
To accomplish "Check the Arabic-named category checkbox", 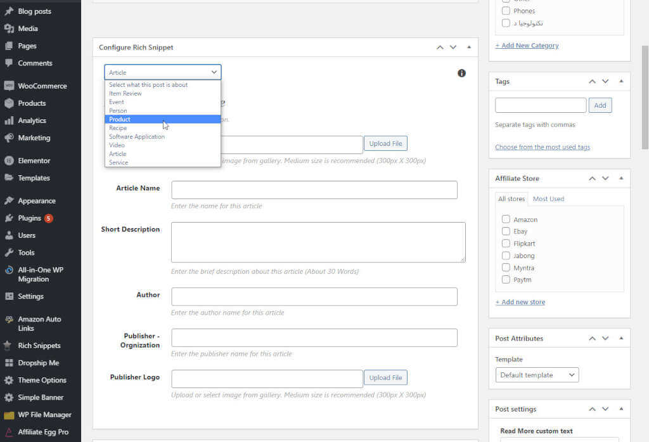I will coord(506,23).
